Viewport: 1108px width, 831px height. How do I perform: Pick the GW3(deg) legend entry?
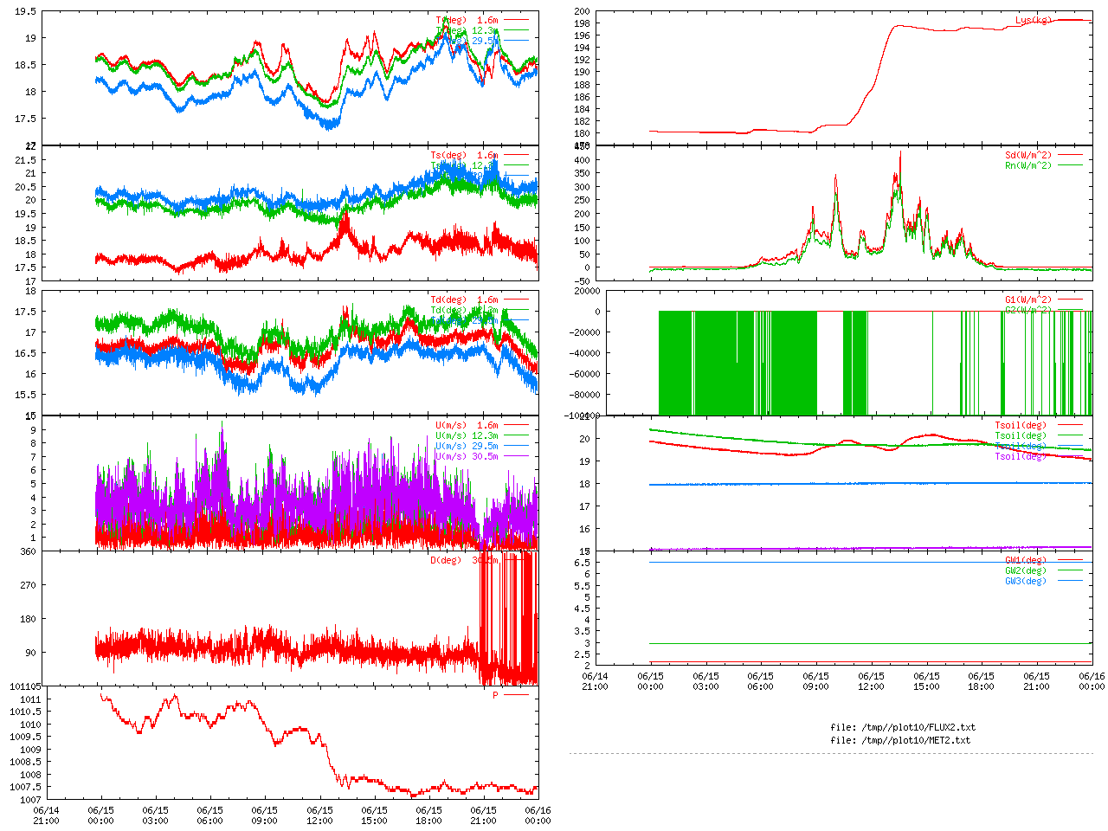click(1025, 582)
